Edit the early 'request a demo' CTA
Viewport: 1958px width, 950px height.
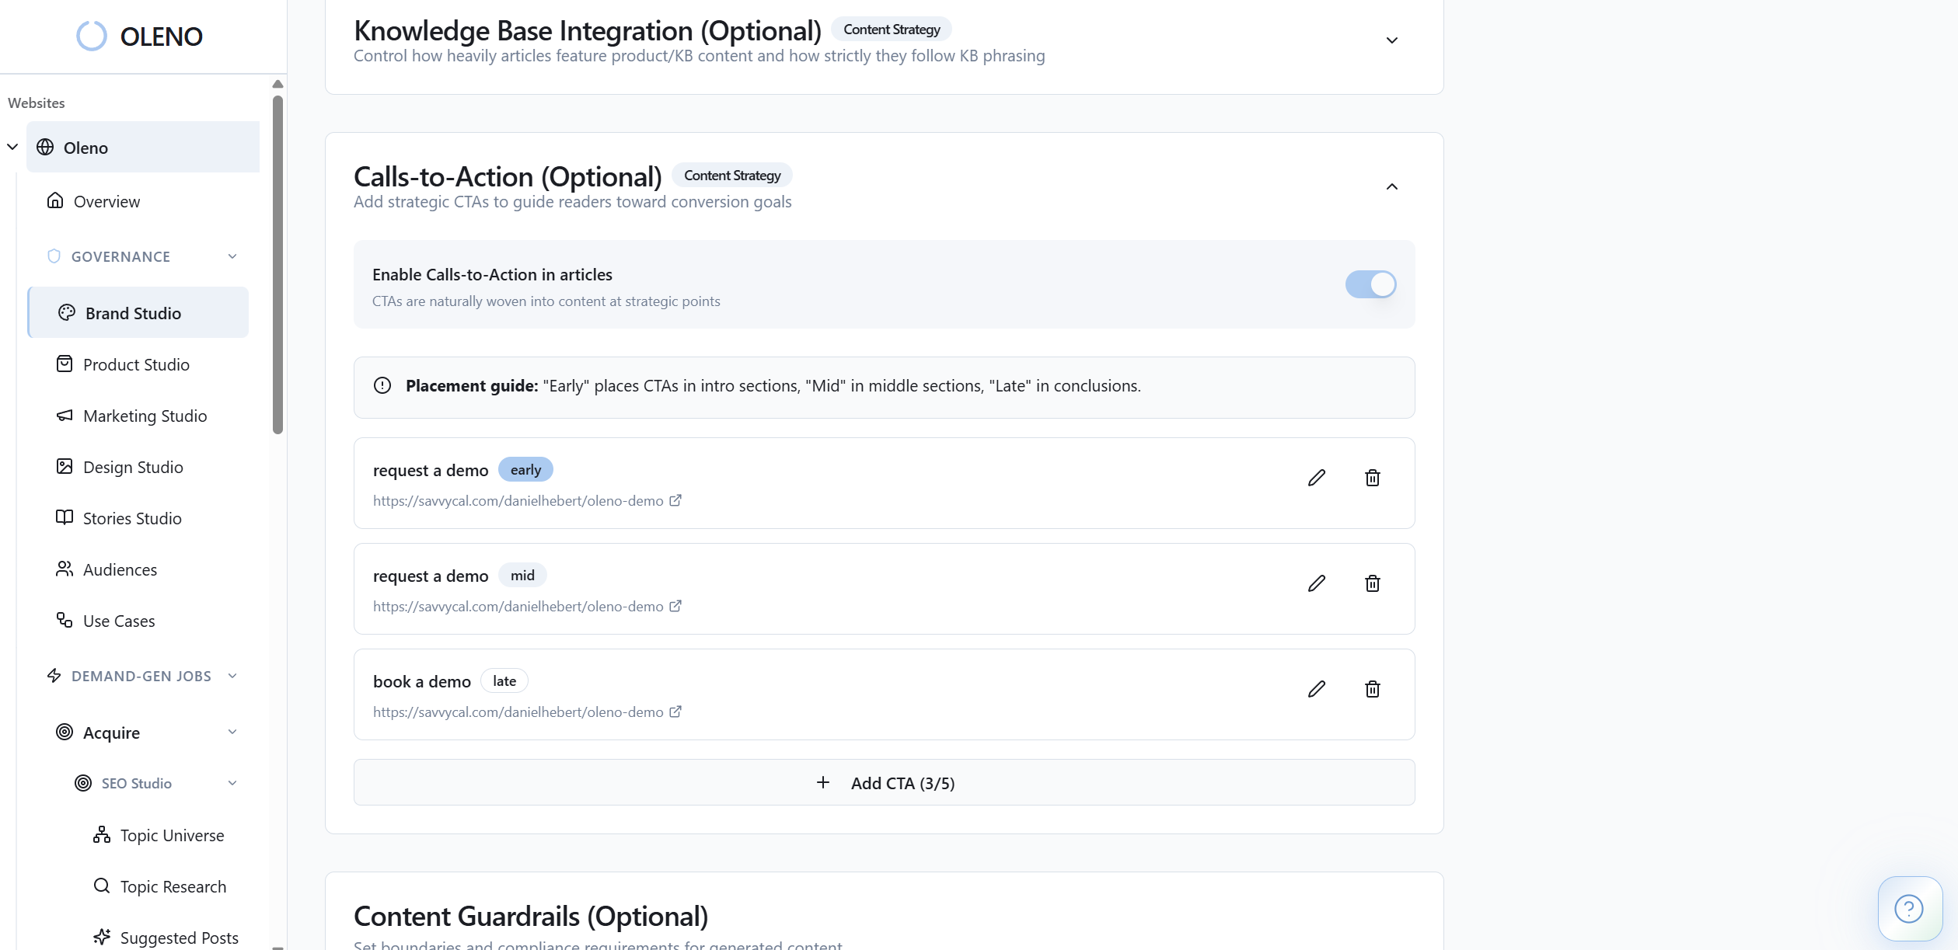pyautogui.click(x=1316, y=478)
